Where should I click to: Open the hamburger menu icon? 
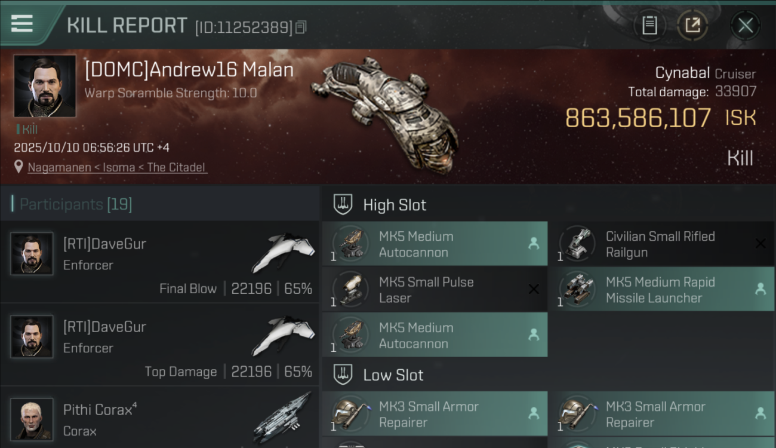22,23
